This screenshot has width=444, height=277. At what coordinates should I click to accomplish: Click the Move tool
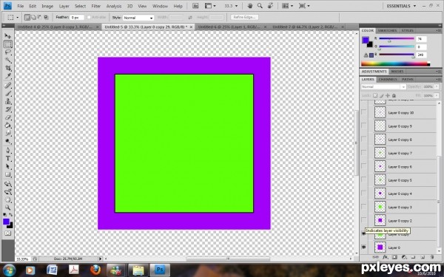pyautogui.click(x=8, y=36)
